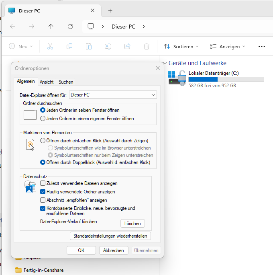273x275 pixels.
Task: Open the three-dot more options menu
Action: (262, 46)
